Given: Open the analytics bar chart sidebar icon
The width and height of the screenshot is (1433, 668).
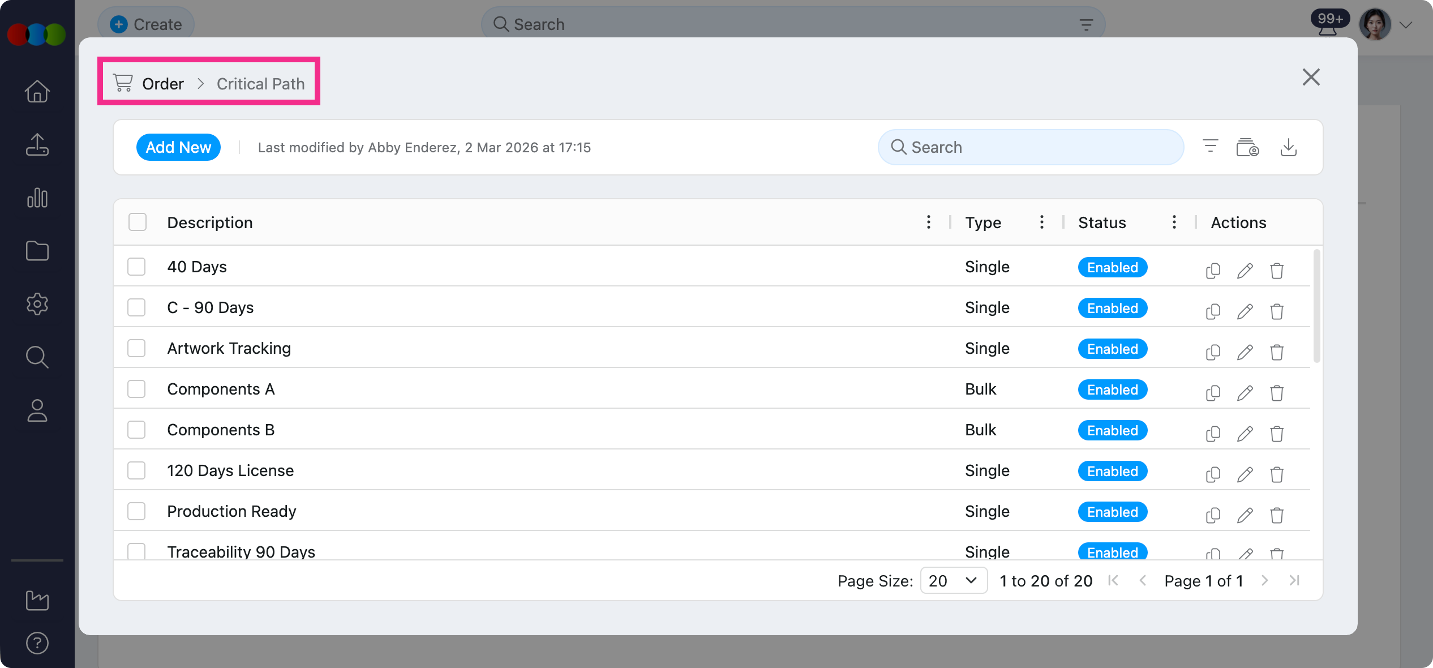Looking at the screenshot, I should click(x=37, y=198).
